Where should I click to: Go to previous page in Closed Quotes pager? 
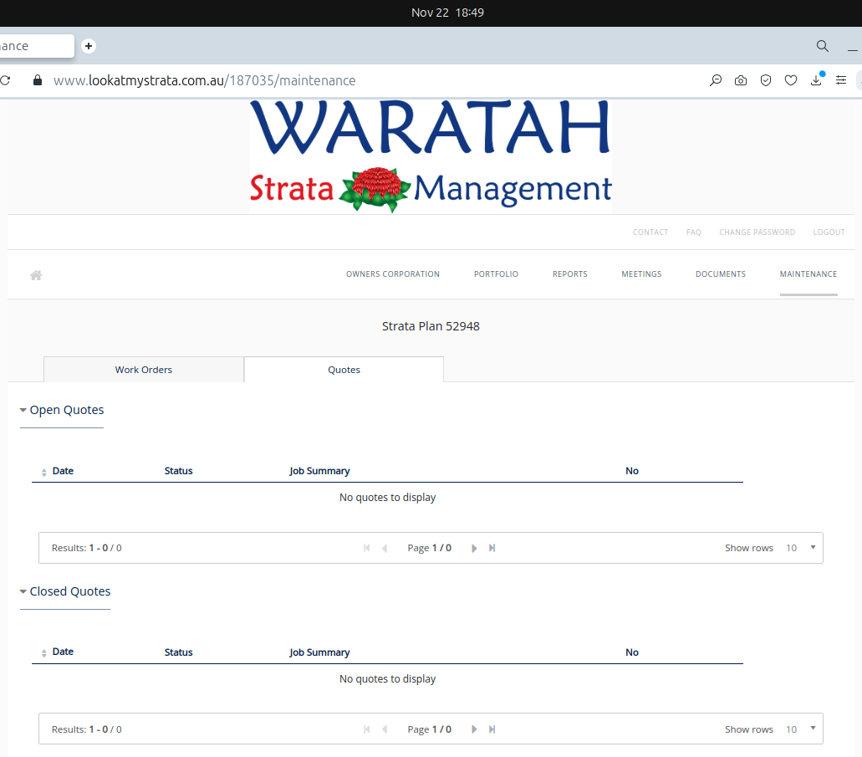[x=385, y=729]
